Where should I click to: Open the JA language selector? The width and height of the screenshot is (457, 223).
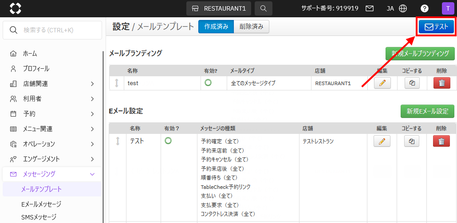coord(396,8)
